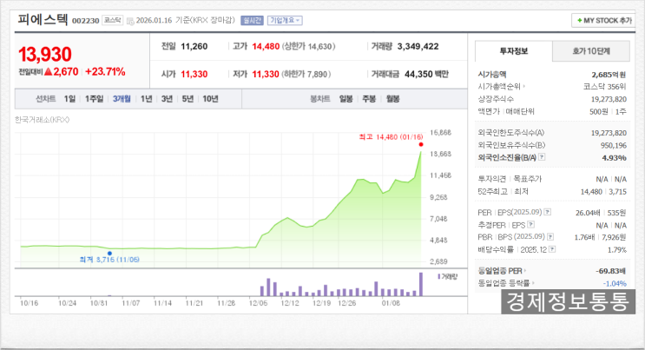Click the 거래량 legend in volume chart
The width and height of the screenshot is (645, 350).
[448, 277]
